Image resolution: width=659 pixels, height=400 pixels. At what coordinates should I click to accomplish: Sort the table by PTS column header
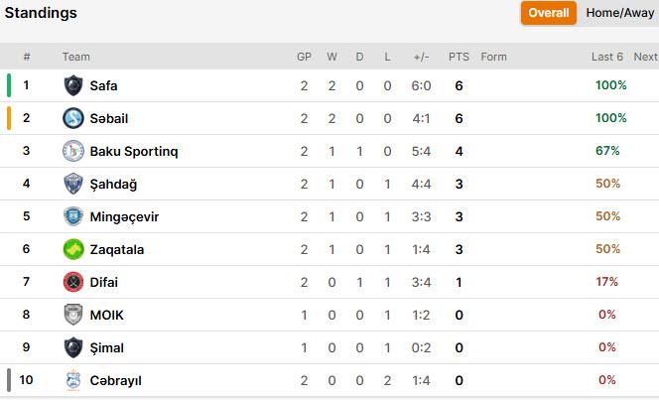tap(459, 57)
